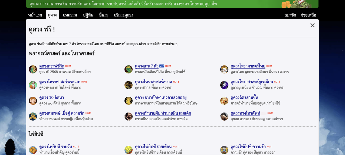Open the ดูดวงโหราศาสตร์สากล link

(x=153, y=82)
